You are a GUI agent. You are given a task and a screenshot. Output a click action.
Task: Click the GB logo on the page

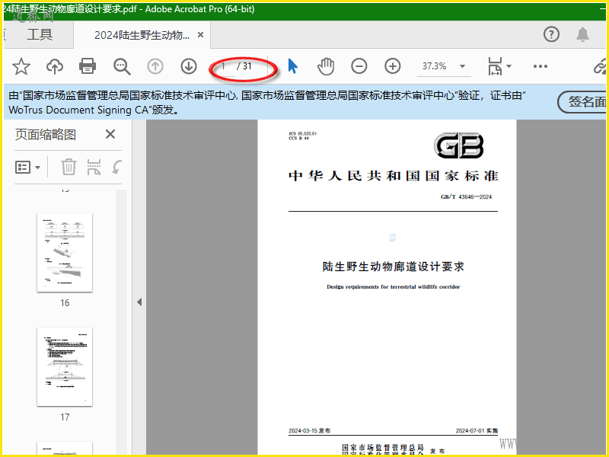pos(459,145)
